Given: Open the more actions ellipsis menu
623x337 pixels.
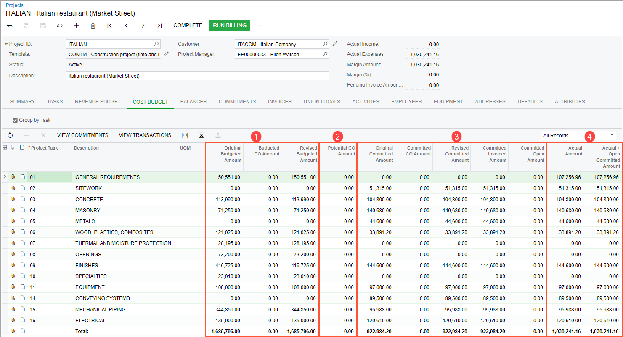Looking at the screenshot, I should coord(260,26).
